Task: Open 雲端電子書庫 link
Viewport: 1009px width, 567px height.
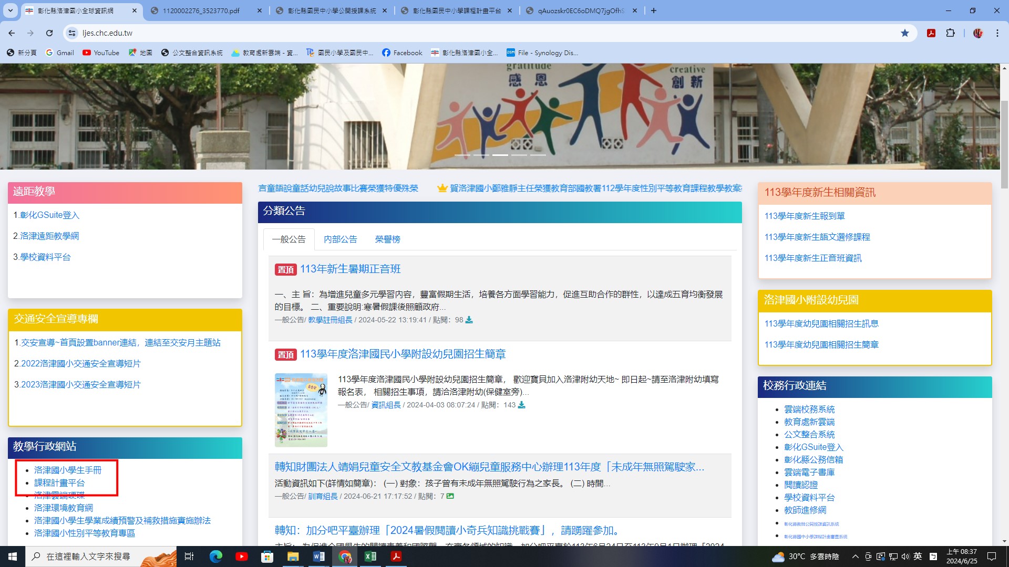Action: 809,472
